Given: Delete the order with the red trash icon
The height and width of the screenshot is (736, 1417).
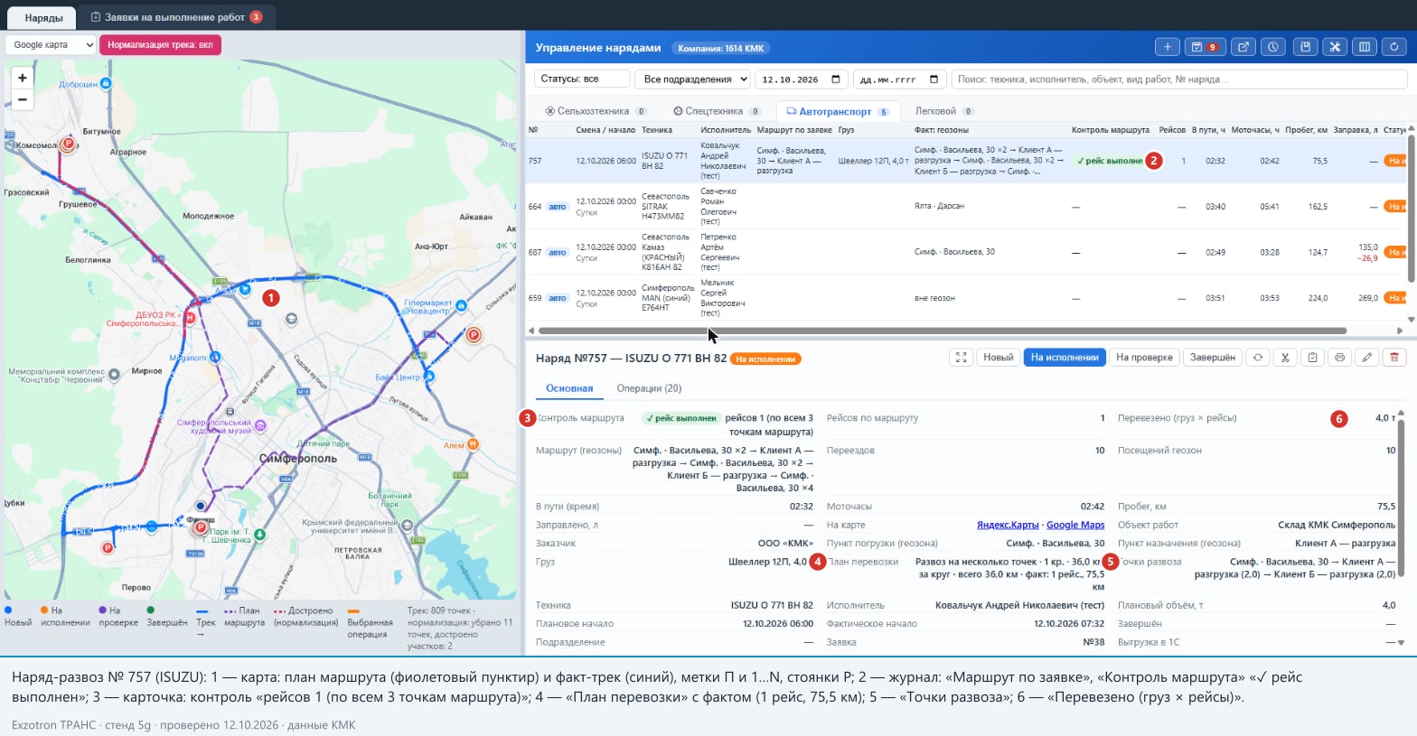Looking at the screenshot, I should [1394, 358].
